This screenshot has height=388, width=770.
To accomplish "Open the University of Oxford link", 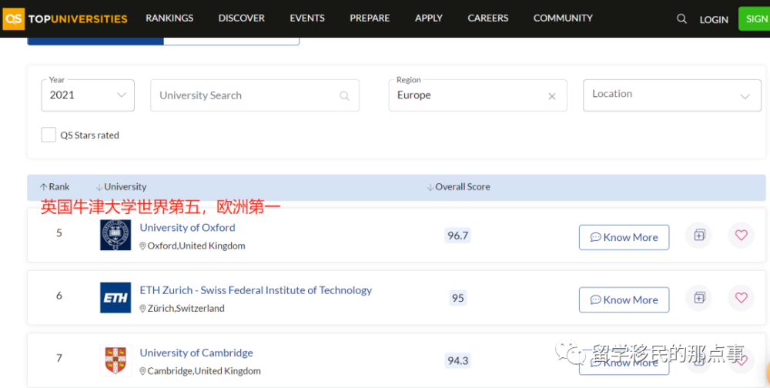I will pyautogui.click(x=188, y=227).
